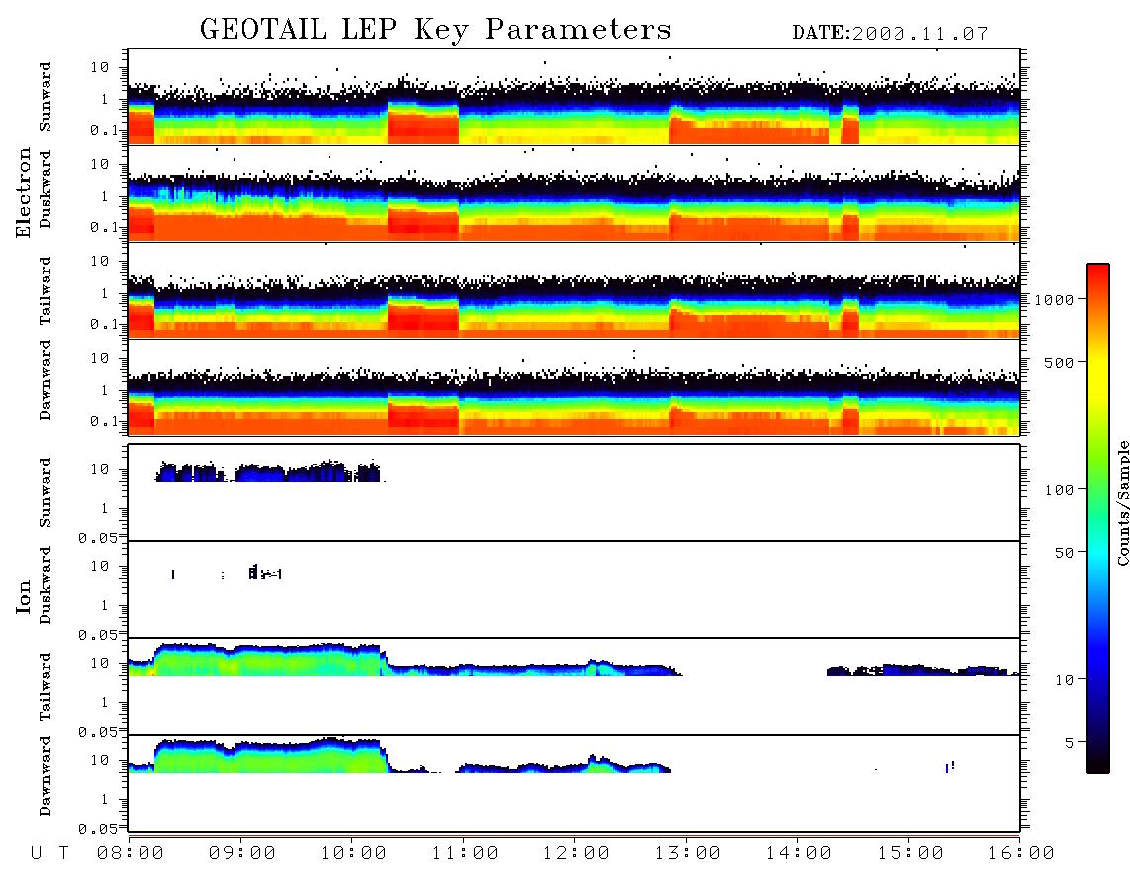
Task: Click the 'GEOTAIL LEP Key Parameters' title
Action: (x=435, y=30)
